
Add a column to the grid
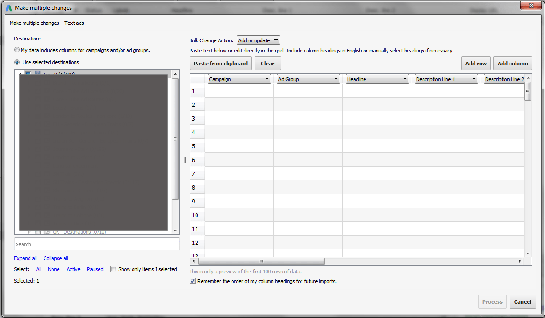point(512,63)
